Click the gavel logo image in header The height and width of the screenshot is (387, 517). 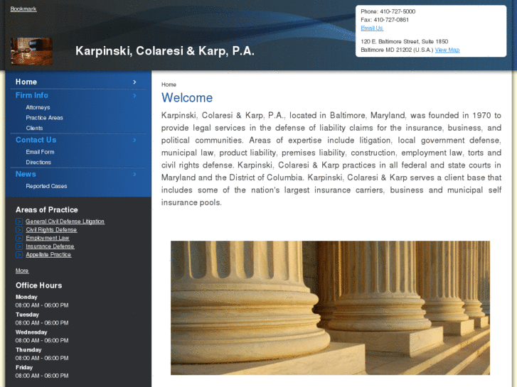click(32, 51)
